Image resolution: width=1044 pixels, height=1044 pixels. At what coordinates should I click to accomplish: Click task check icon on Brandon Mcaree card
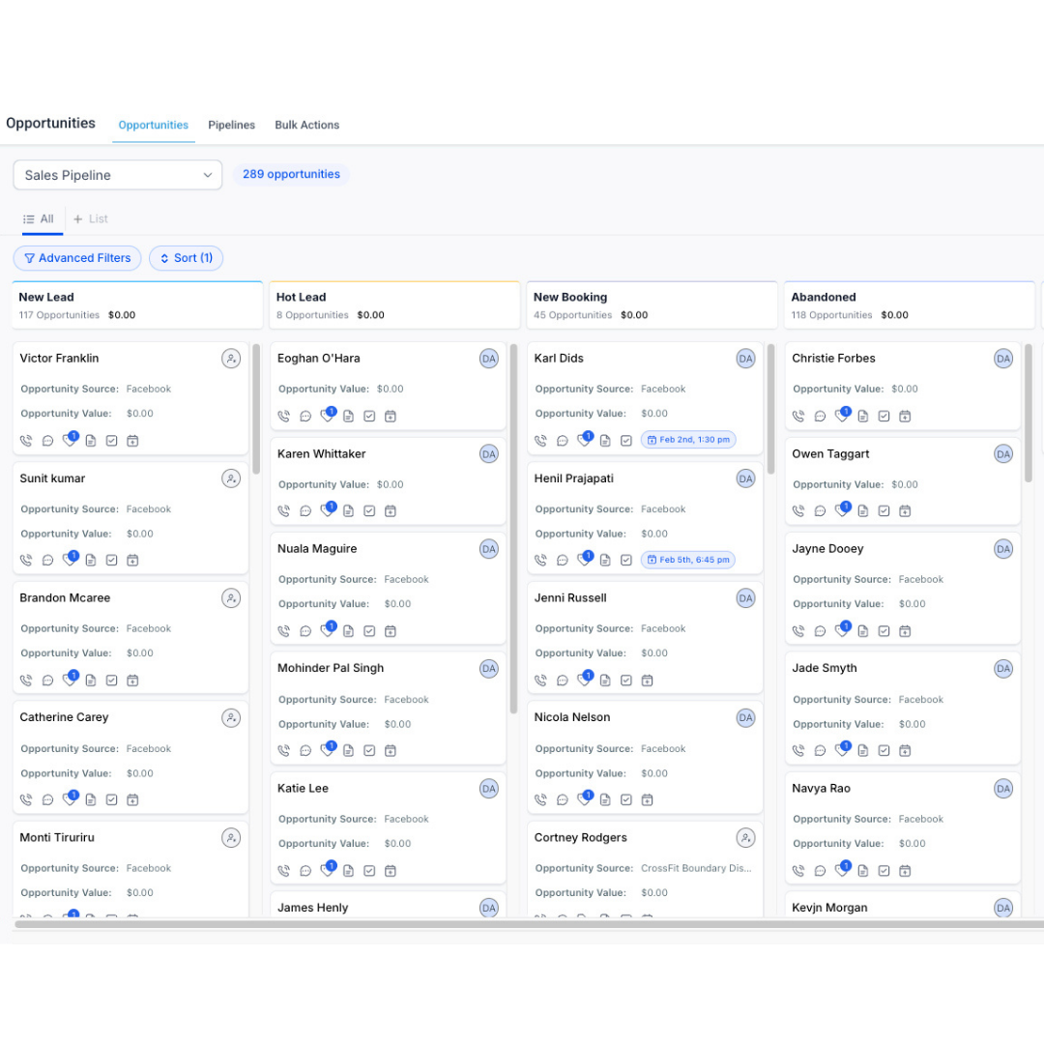[112, 681]
